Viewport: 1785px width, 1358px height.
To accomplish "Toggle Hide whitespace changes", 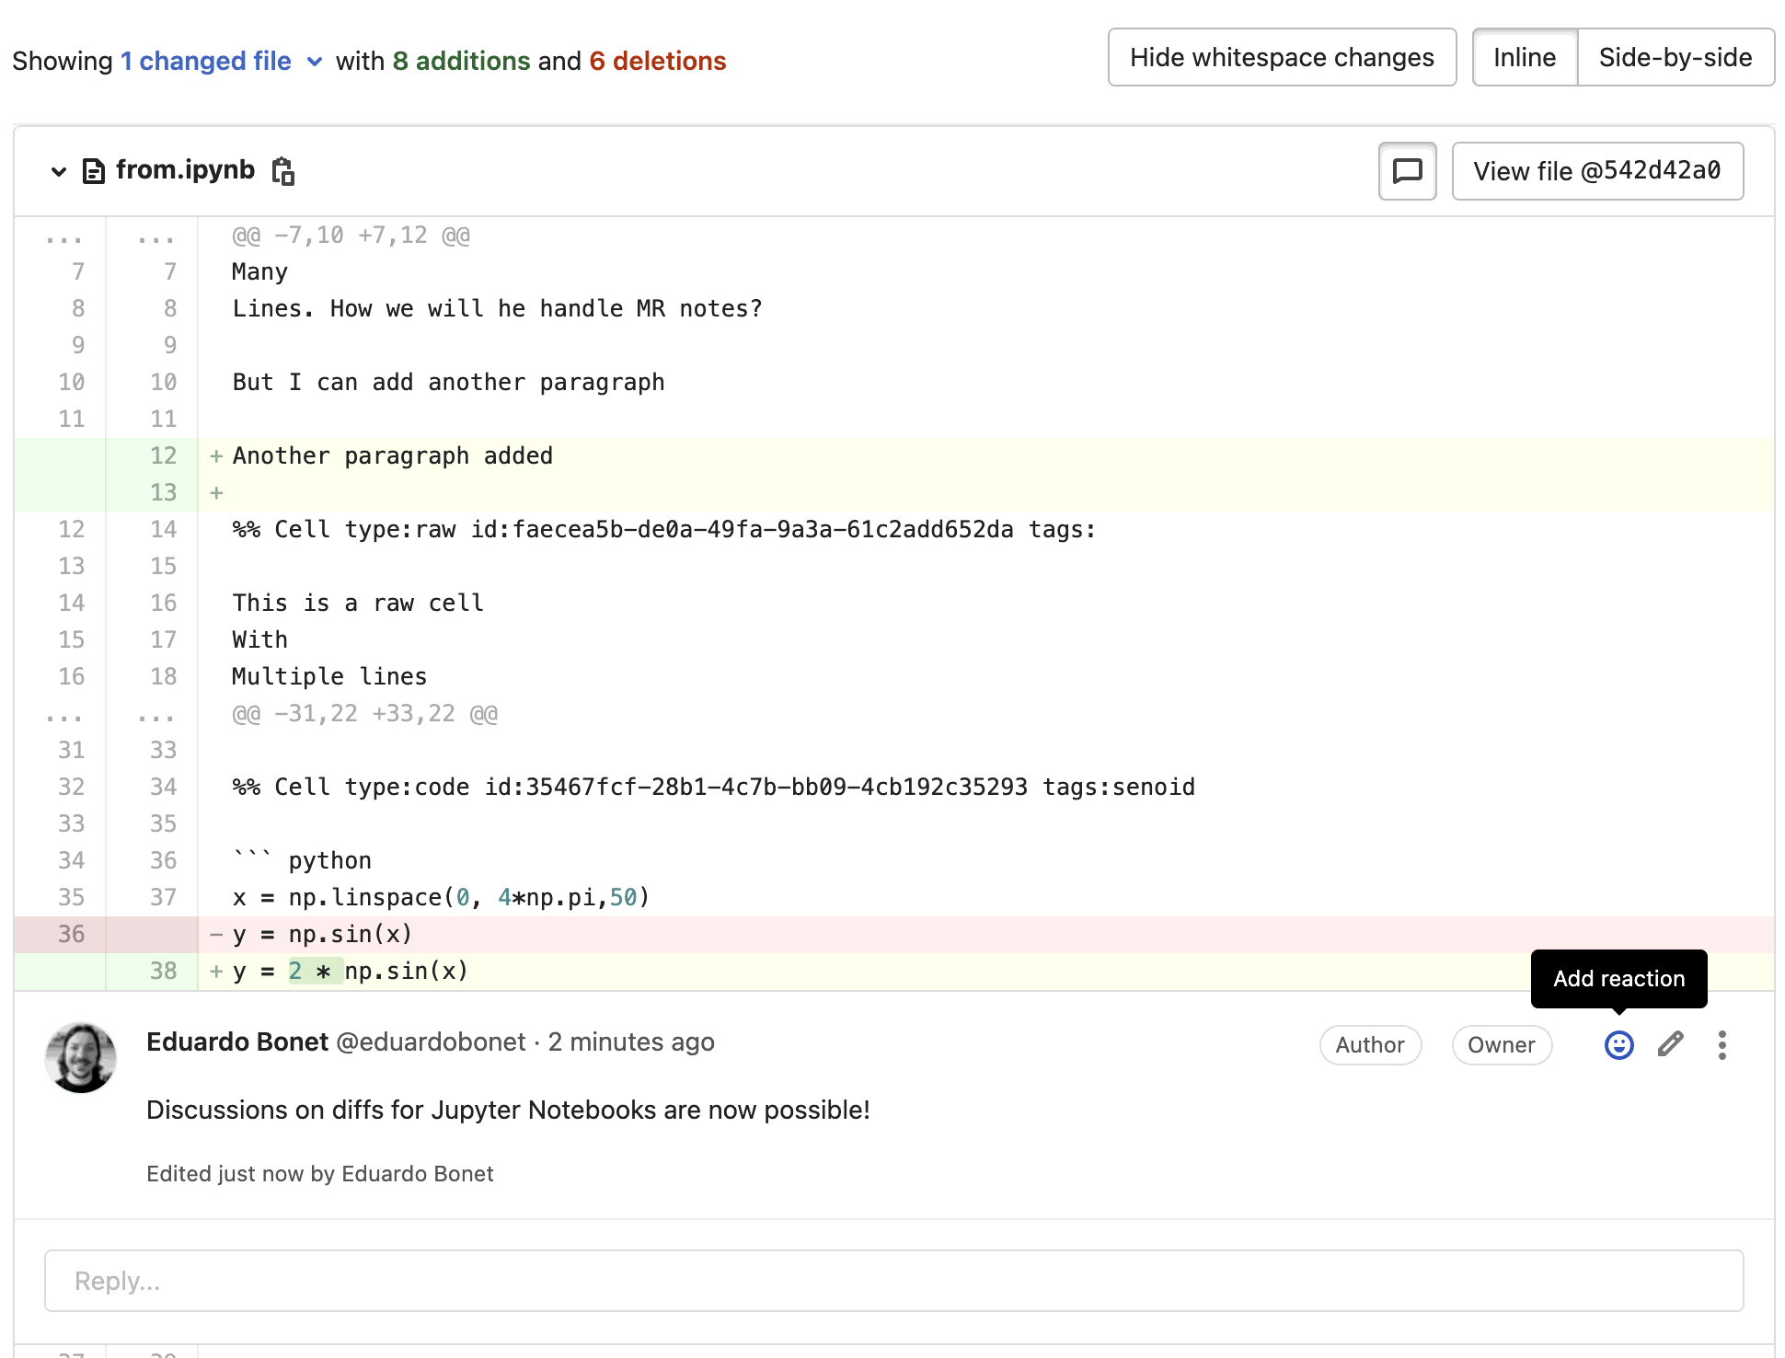I will [1283, 57].
